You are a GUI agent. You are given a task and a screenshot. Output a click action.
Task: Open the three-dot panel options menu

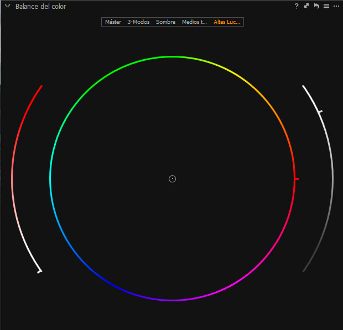[x=336, y=6]
